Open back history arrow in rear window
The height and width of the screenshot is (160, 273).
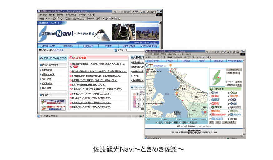[x=46, y=19]
